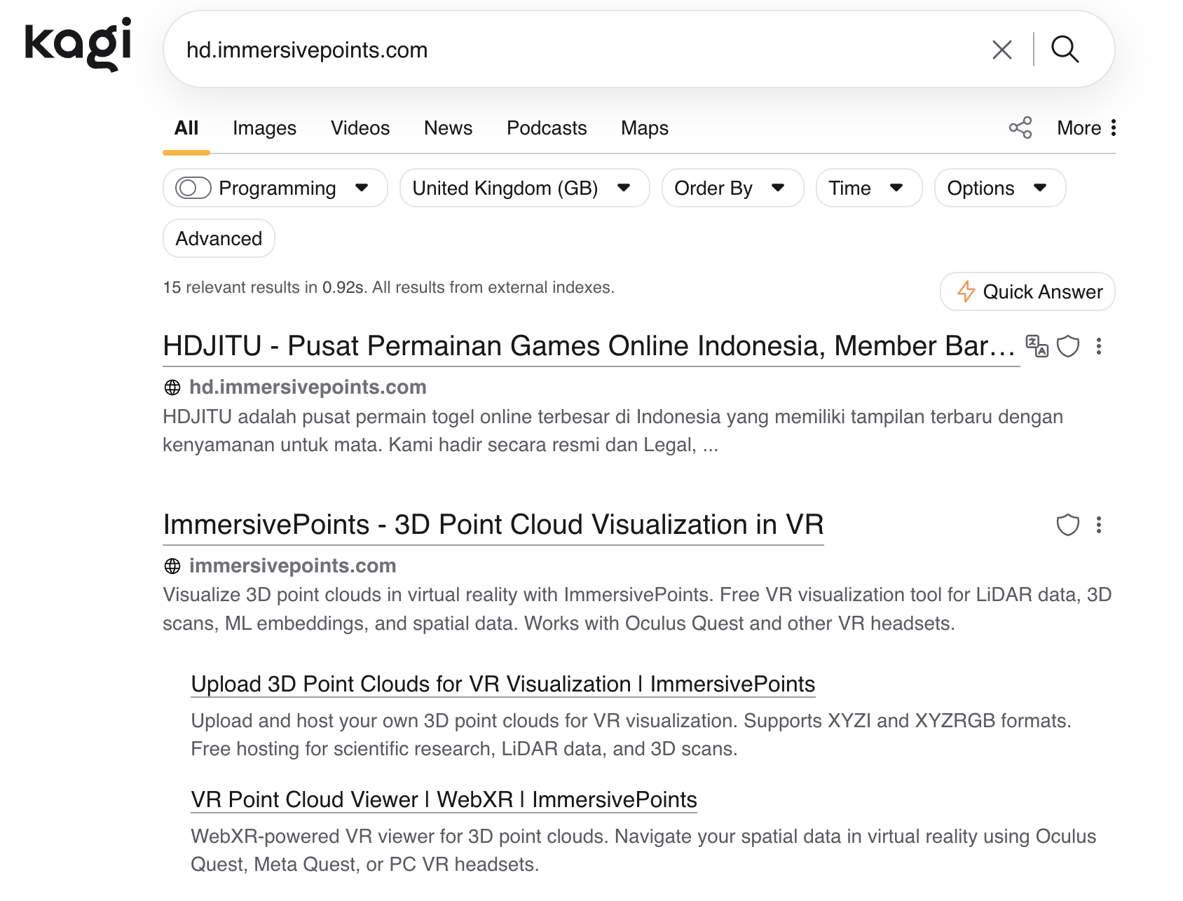Open three-dot menu for ImmersivePoints result
The image size is (1183, 901).
tap(1099, 525)
